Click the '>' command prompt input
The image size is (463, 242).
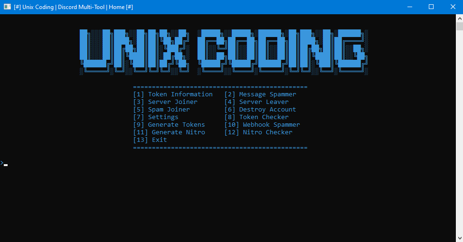point(4,163)
